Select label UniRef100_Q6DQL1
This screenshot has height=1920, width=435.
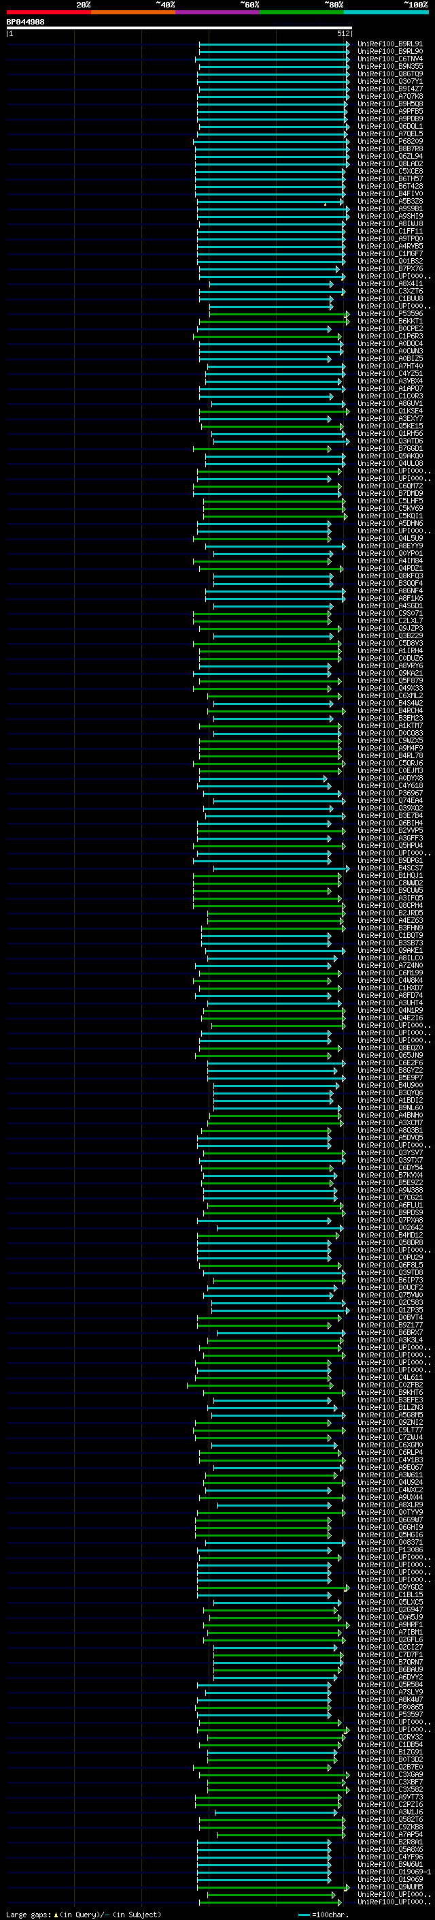click(390, 127)
